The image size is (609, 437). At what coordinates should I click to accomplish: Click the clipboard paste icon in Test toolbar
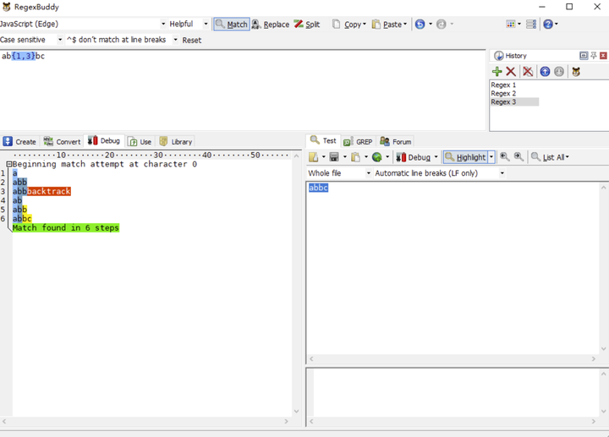(x=355, y=156)
